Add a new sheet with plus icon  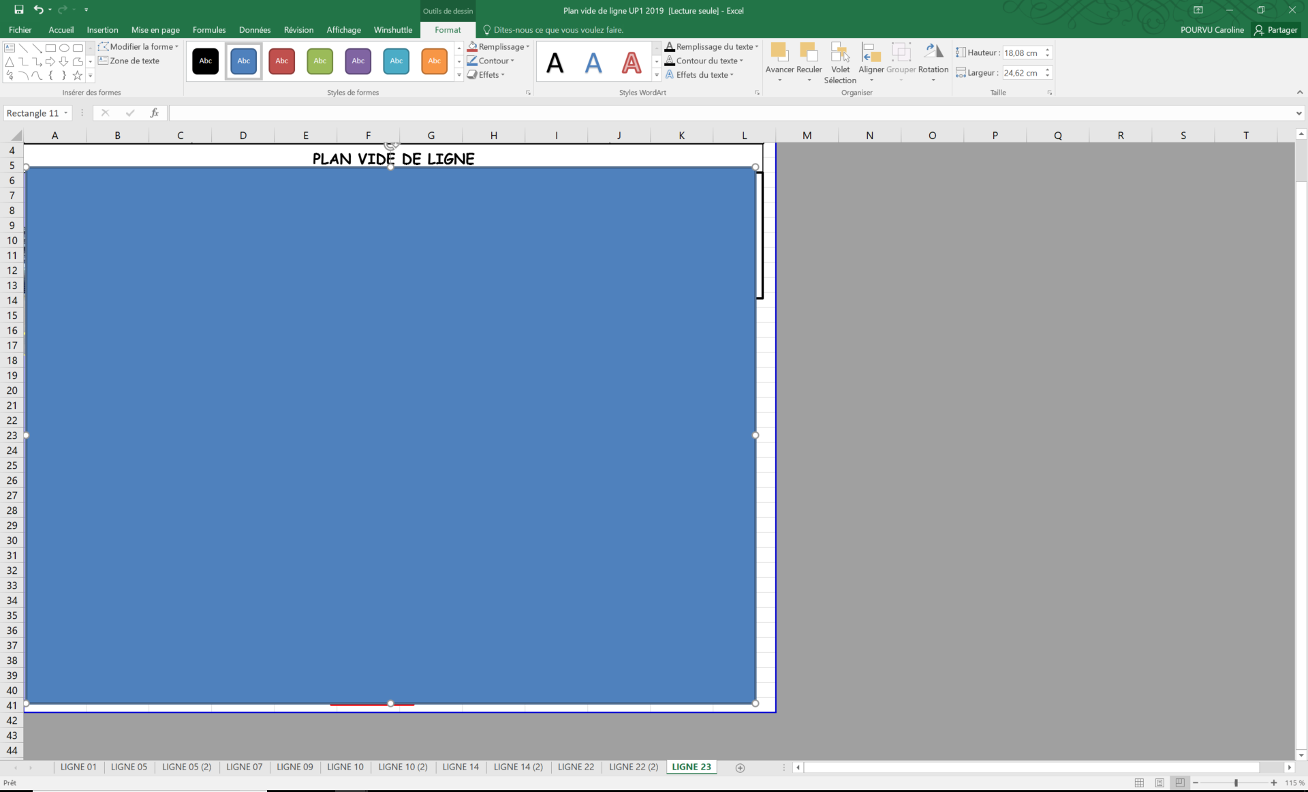pyautogui.click(x=740, y=767)
